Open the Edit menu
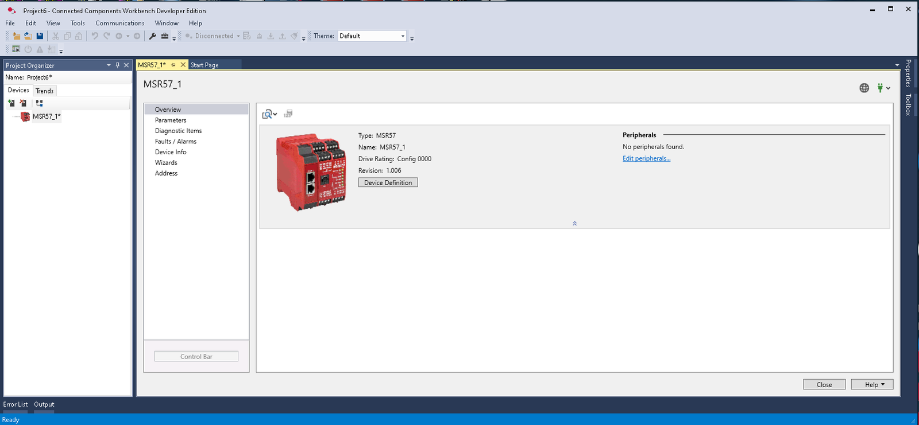Image resolution: width=919 pixels, height=425 pixels. click(31, 23)
